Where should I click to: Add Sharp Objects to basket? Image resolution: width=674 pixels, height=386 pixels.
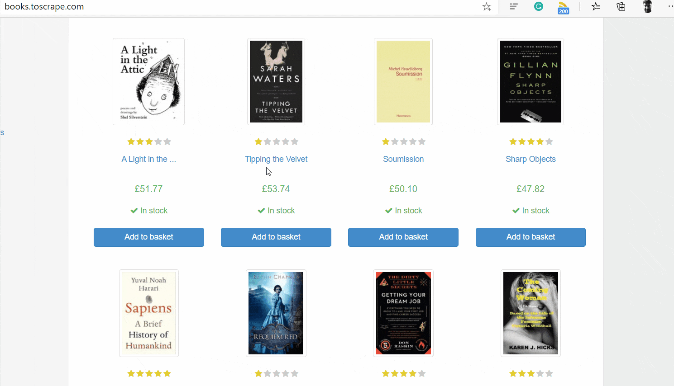click(531, 237)
